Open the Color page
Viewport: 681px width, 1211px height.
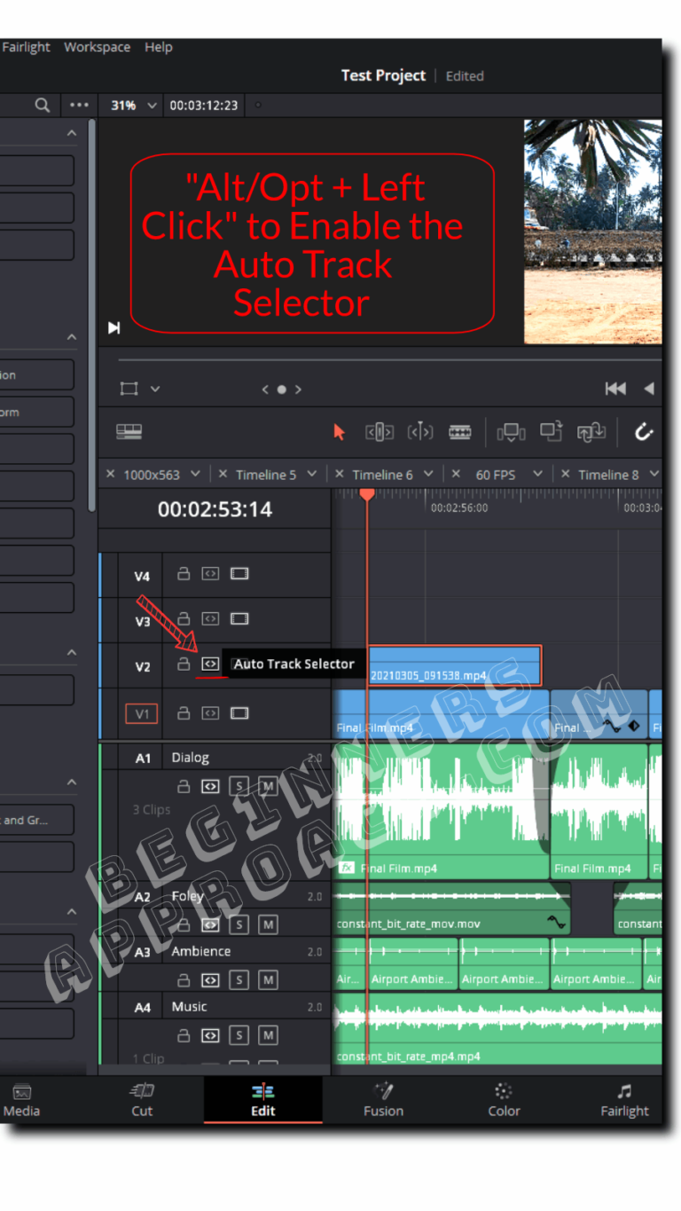coord(504,1100)
